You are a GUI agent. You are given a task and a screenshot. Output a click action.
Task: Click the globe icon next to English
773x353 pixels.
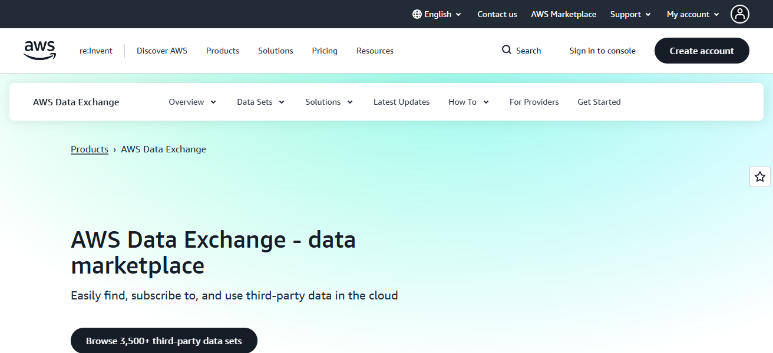point(417,14)
